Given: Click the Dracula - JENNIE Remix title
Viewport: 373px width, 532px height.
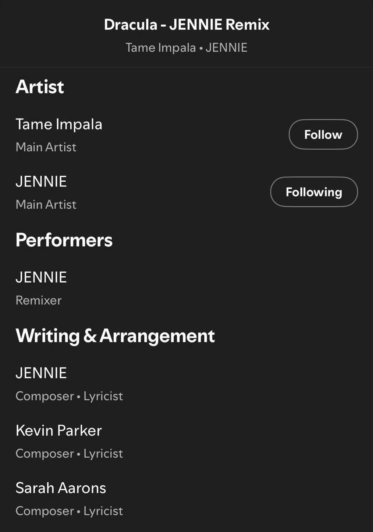Looking at the screenshot, I should [186, 25].
